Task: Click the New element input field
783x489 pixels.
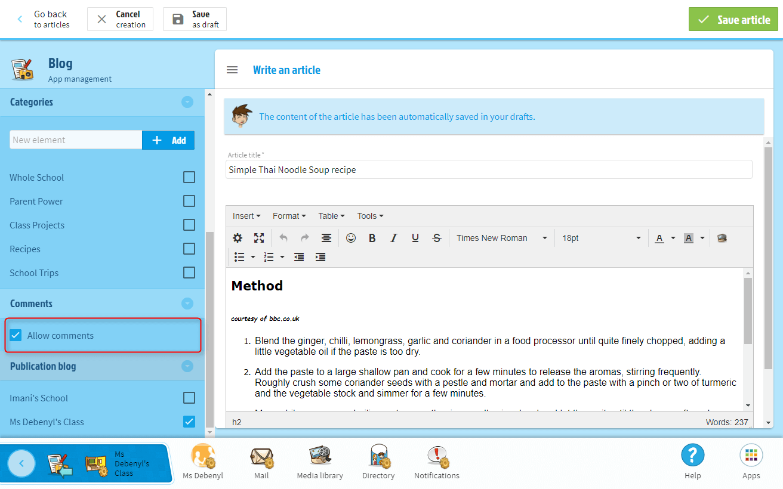Action: point(76,140)
